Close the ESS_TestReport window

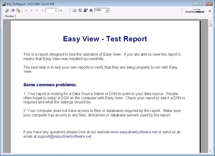pos(209,4)
